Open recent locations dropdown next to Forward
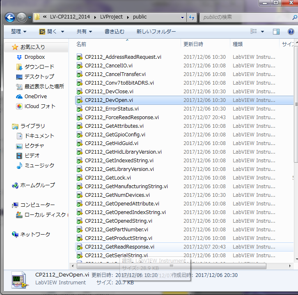298x295 pixels. coord(30,18)
